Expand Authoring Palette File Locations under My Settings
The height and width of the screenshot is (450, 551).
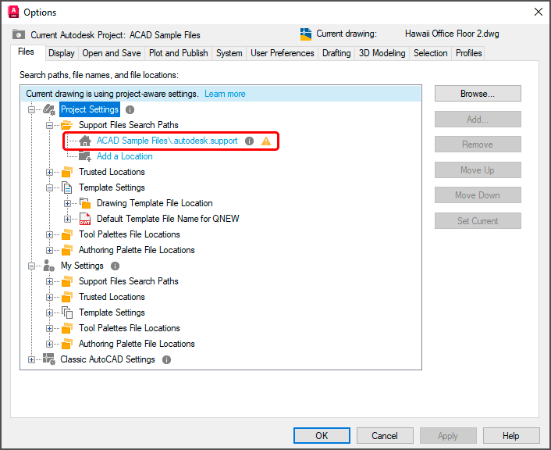pos(49,344)
